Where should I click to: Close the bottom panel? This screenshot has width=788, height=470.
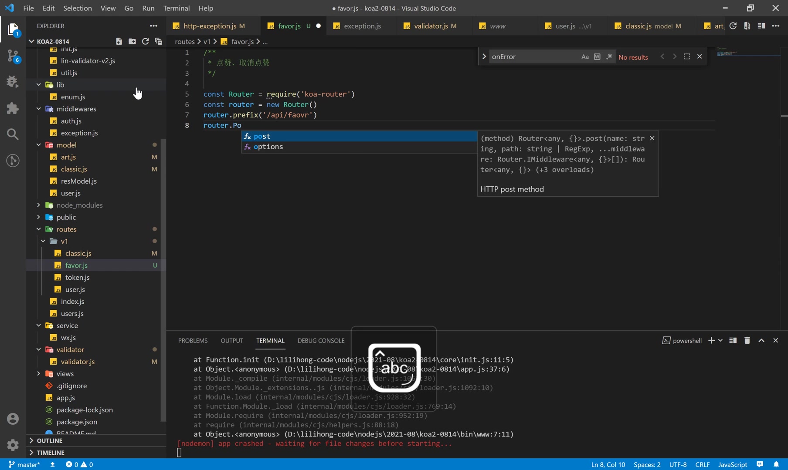click(x=776, y=340)
